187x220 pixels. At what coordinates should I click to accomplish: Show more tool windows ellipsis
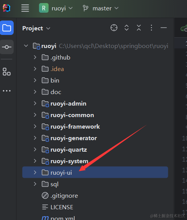click(7, 91)
